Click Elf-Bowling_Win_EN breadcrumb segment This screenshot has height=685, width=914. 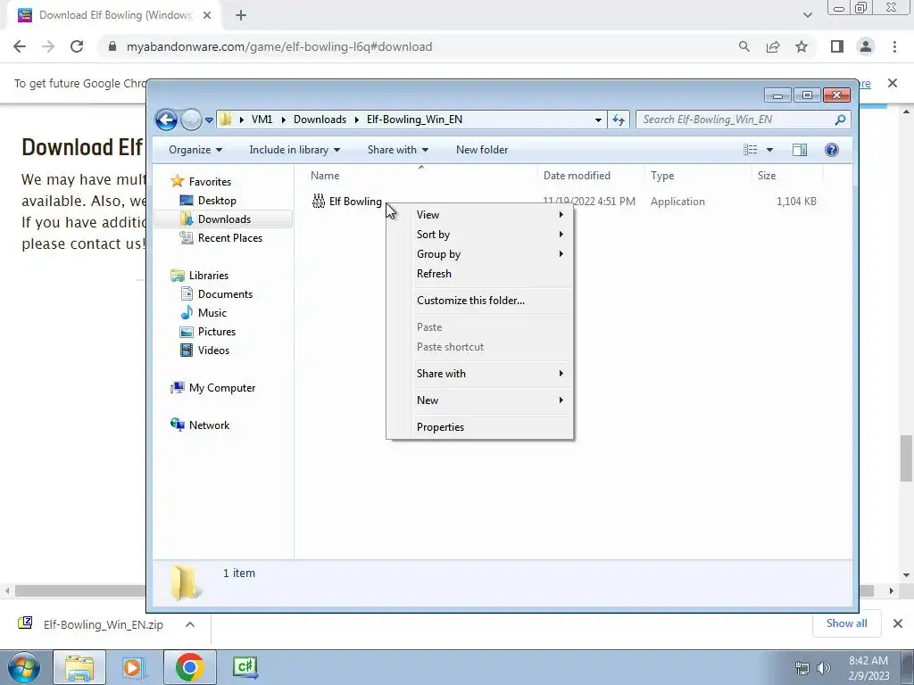pos(414,120)
